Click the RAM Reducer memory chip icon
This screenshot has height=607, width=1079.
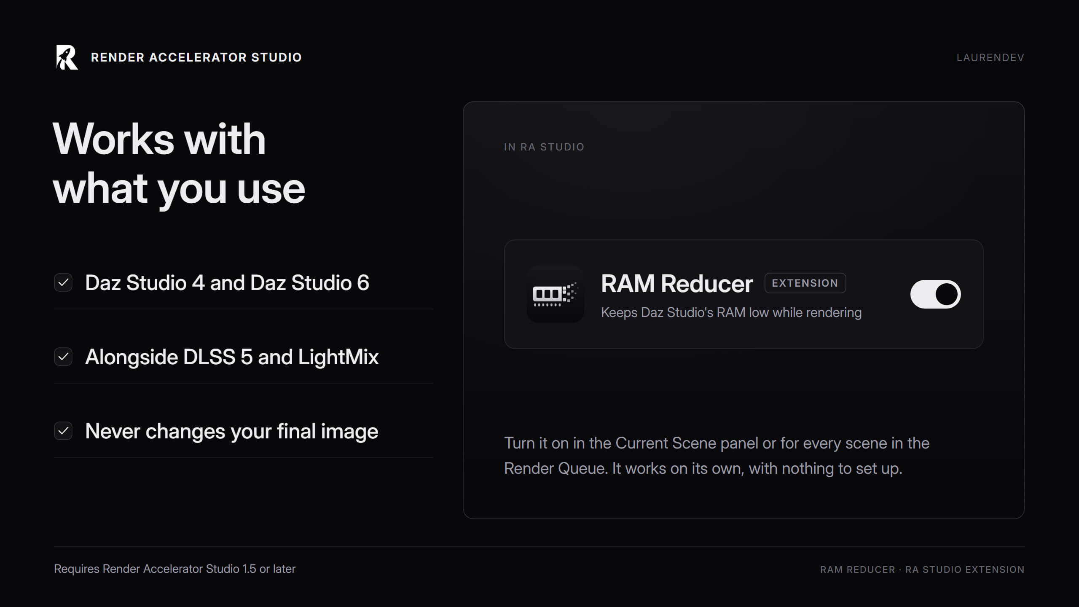555,294
